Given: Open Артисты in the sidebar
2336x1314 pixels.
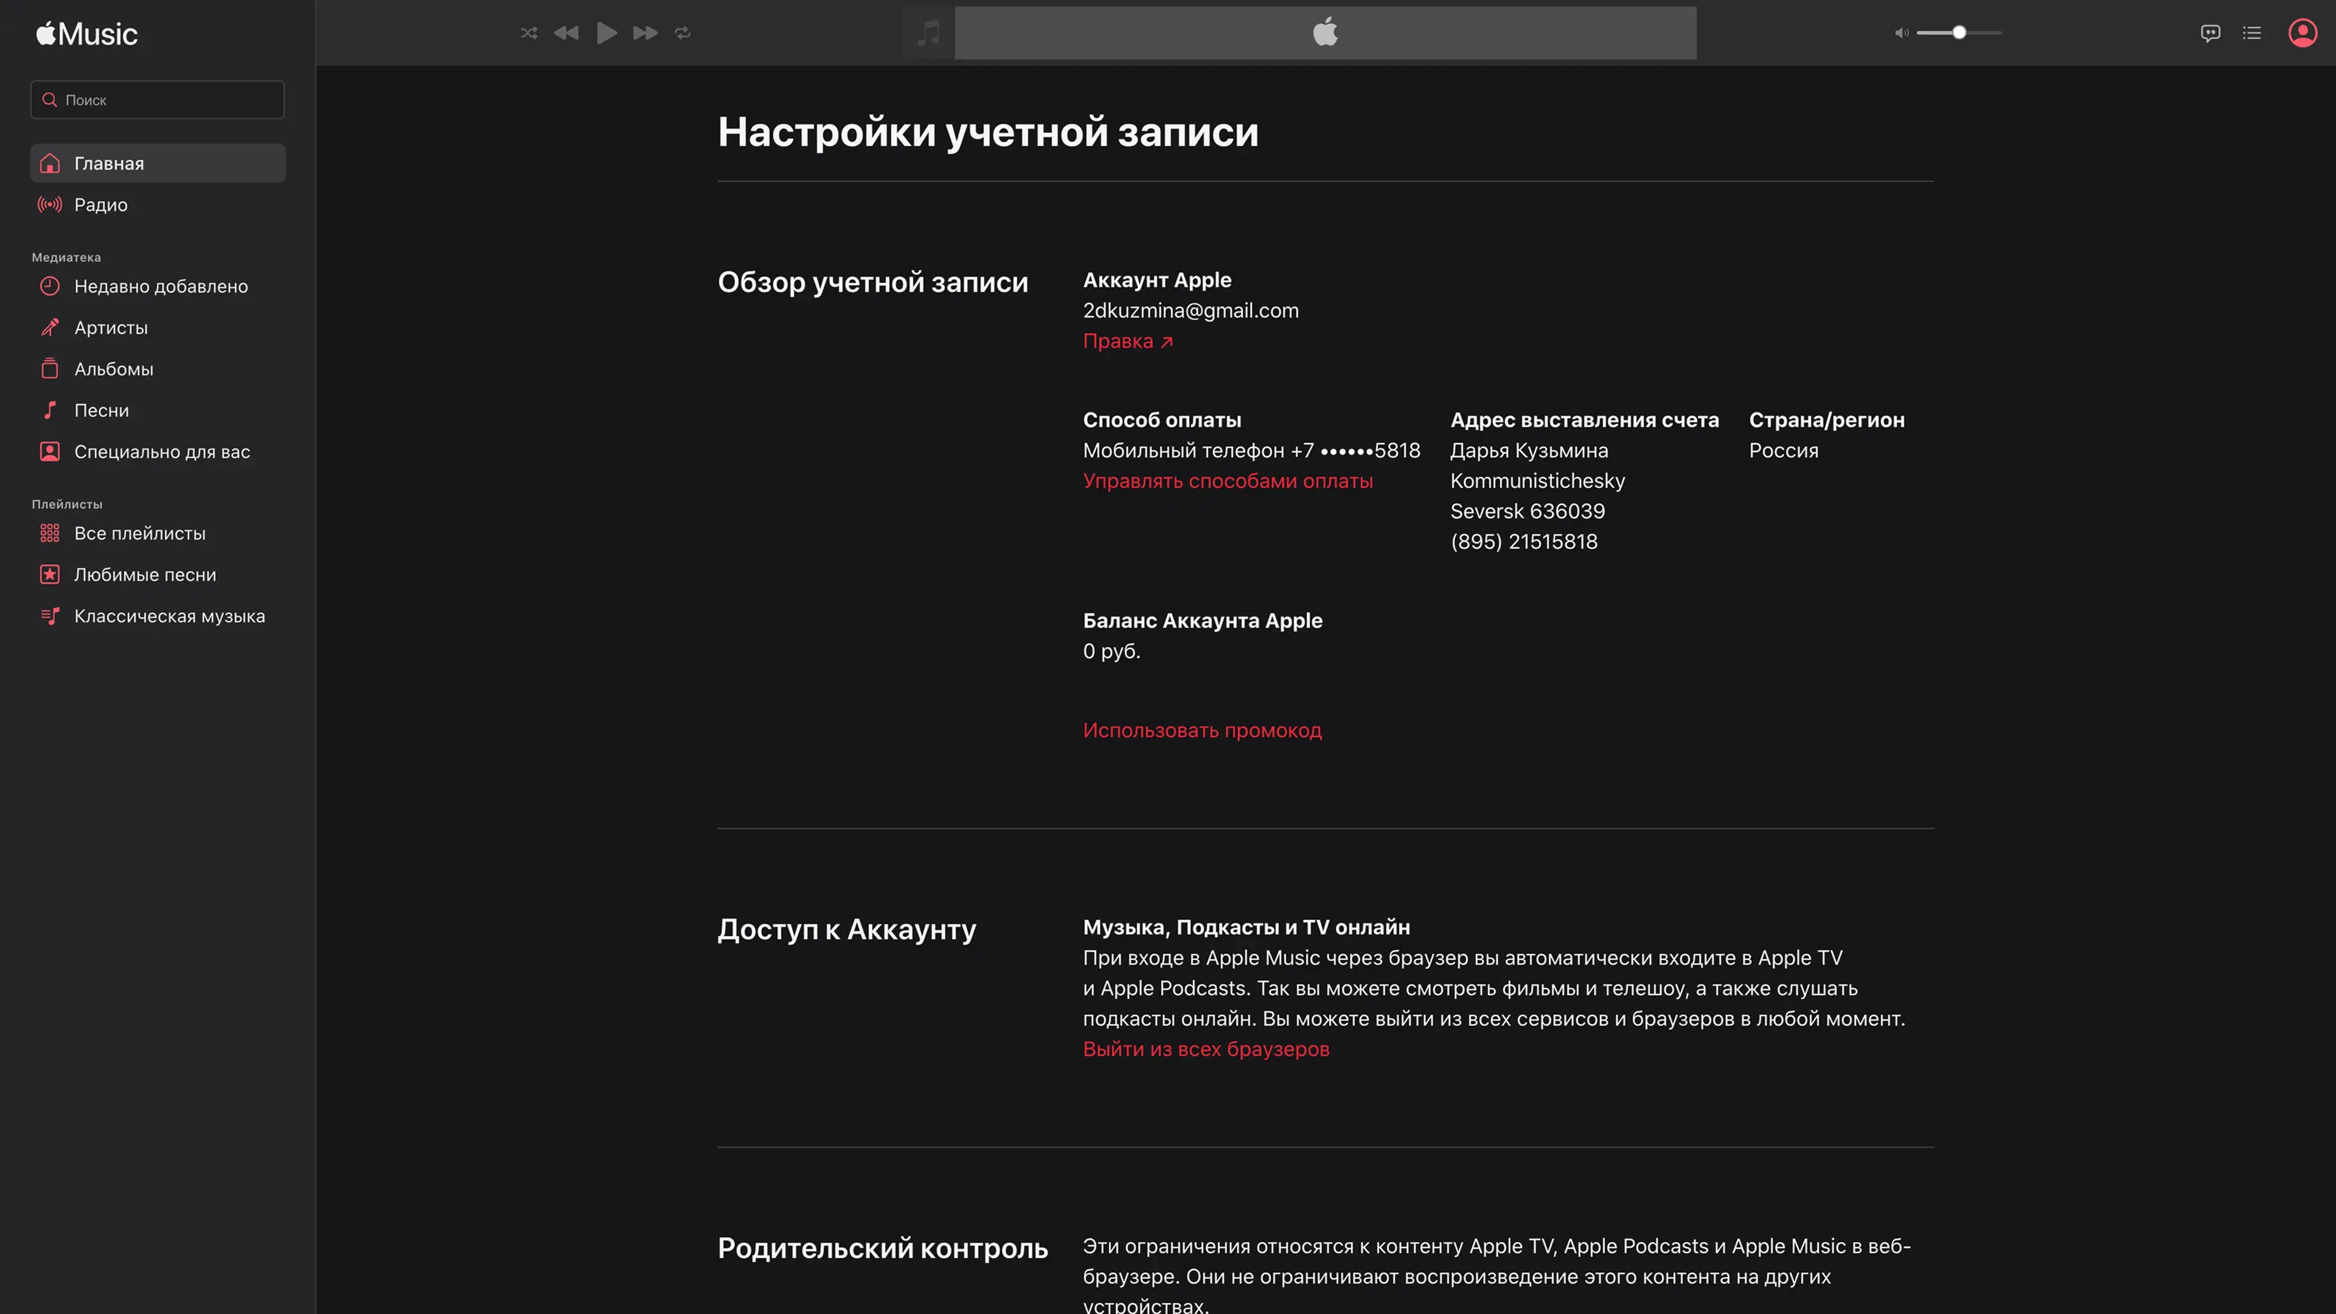Looking at the screenshot, I should coord(111,328).
